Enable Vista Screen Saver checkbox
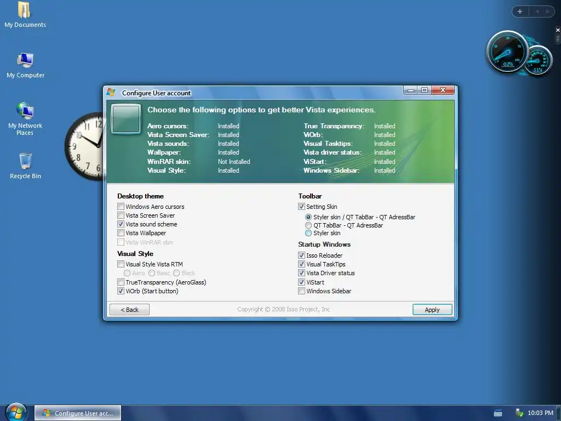 coord(121,215)
